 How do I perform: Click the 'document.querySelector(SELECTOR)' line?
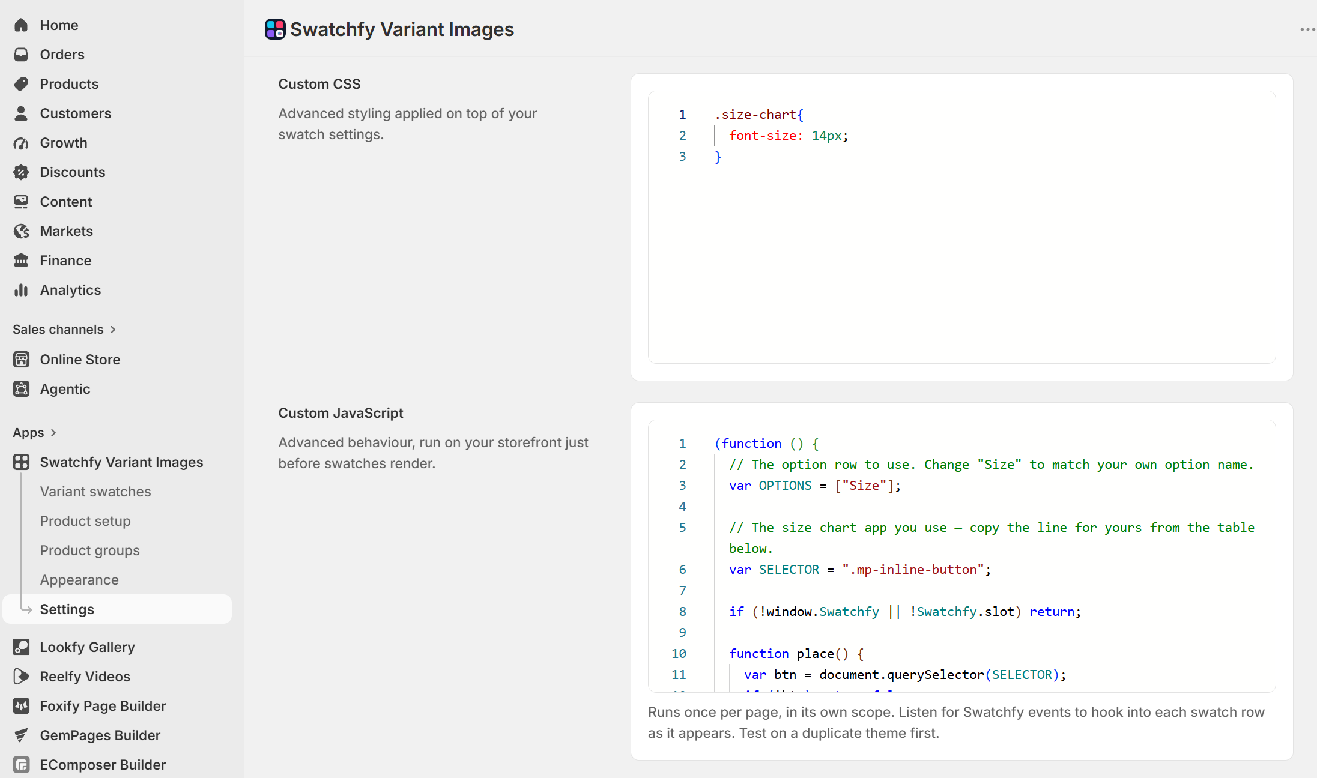(905, 675)
